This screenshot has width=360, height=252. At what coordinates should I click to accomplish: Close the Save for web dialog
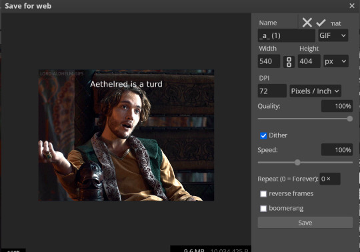pyautogui.click(x=352, y=6)
